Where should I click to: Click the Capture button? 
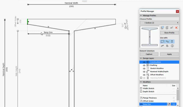tap(149, 54)
